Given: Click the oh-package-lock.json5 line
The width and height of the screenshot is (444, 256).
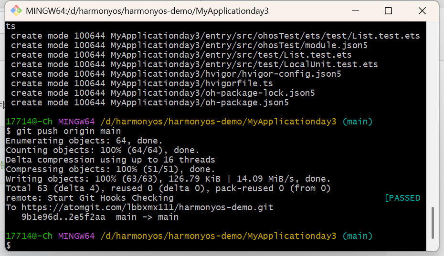Looking at the screenshot, I should tap(163, 93).
